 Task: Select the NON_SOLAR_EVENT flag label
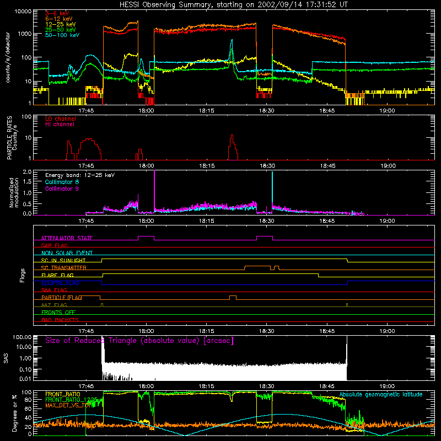(67, 253)
